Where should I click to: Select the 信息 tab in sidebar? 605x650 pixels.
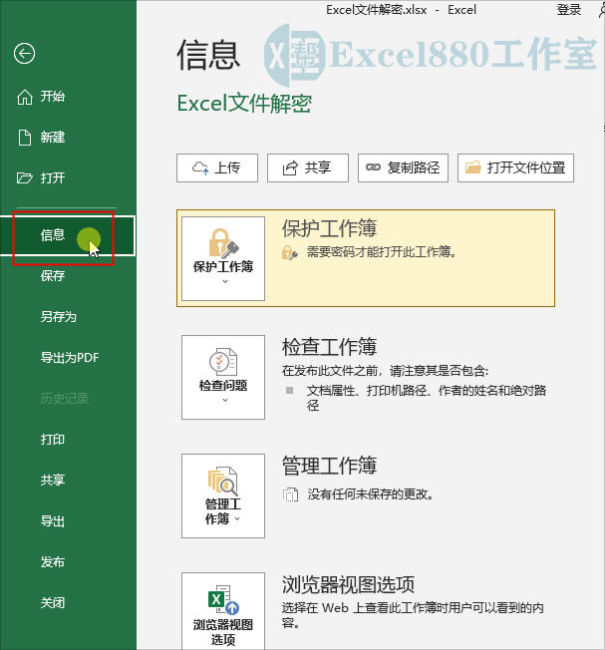(x=68, y=235)
